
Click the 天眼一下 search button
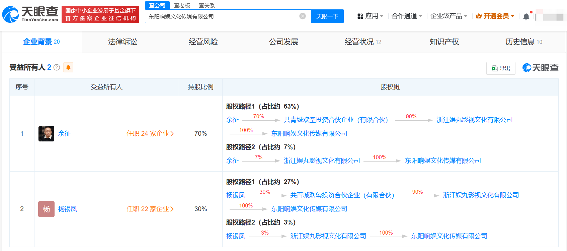click(x=327, y=16)
